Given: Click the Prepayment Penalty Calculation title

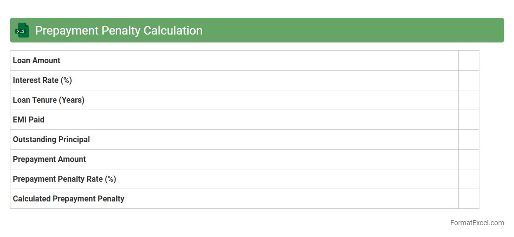Looking at the screenshot, I should [x=119, y=31].
